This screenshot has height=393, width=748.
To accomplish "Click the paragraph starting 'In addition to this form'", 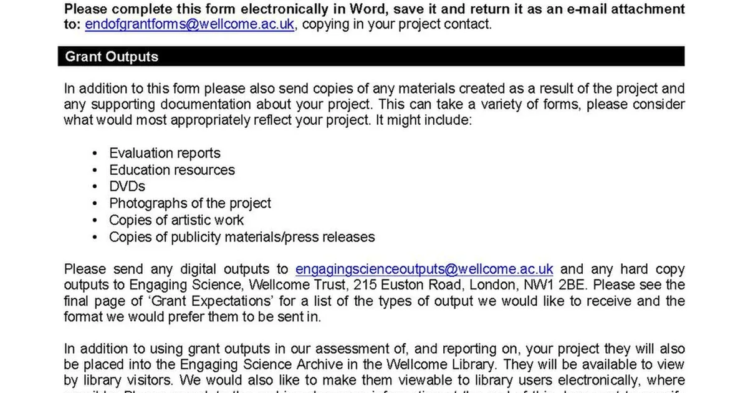I will click(374, 104).
